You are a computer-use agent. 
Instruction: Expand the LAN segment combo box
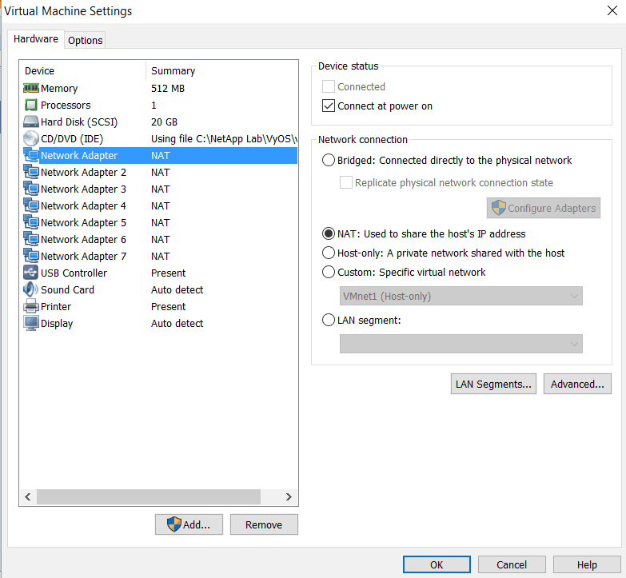461,344
